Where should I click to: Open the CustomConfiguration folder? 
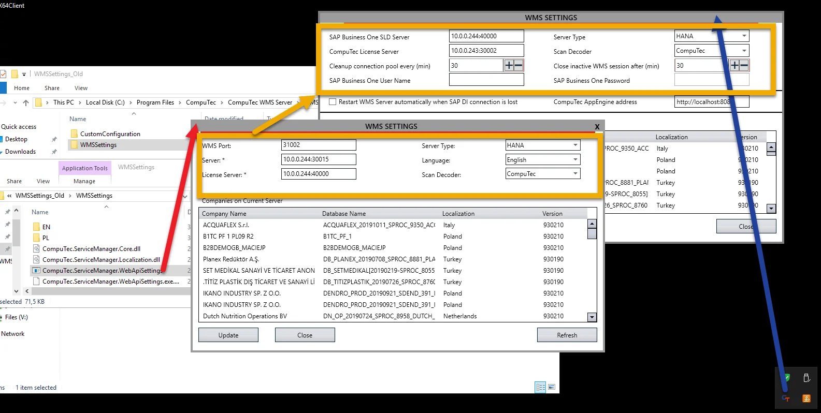110,134
